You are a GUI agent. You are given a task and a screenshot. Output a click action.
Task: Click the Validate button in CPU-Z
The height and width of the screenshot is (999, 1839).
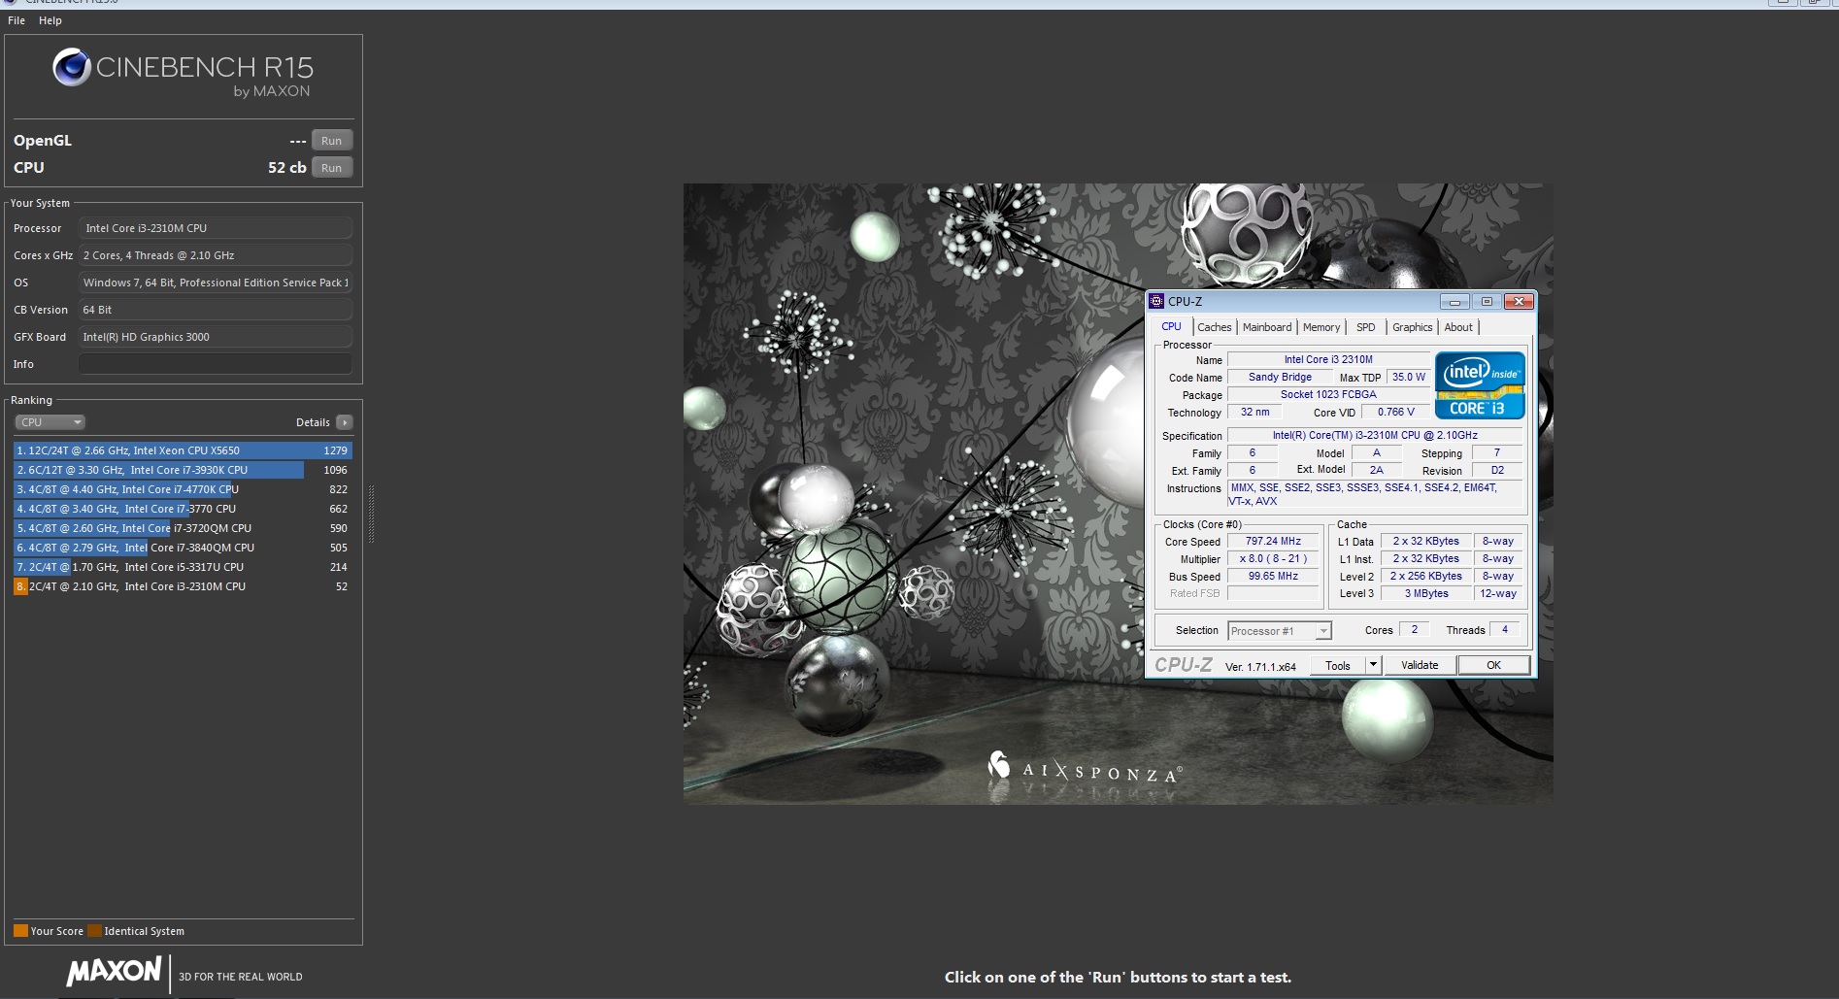coord(1420,666)
